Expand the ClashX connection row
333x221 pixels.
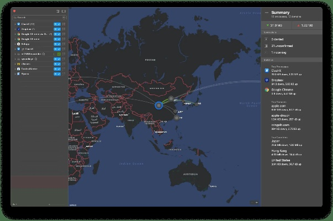coord(14,24)
